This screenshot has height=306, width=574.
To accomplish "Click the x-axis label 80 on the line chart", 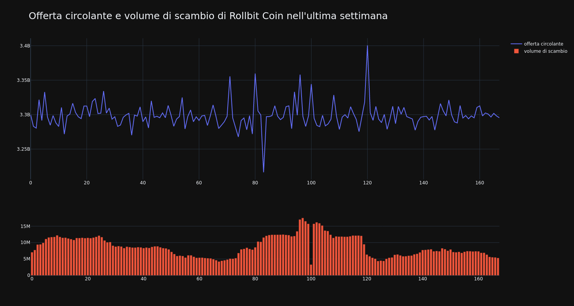I will (255, 183).
